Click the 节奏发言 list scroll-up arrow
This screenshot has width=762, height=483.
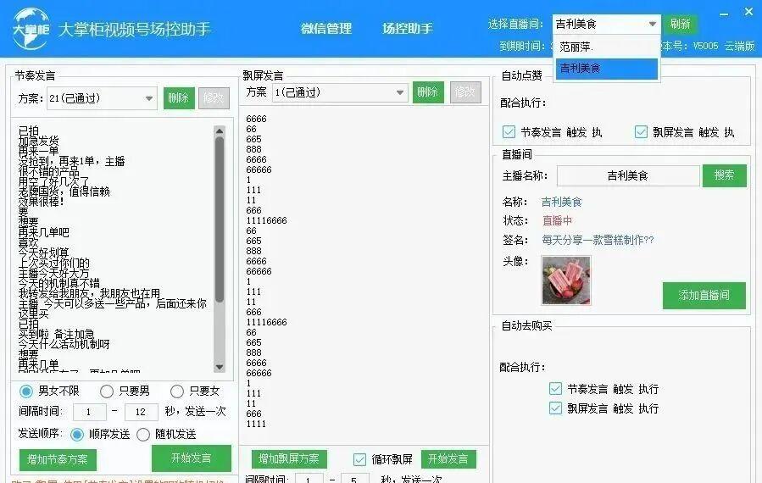(220, 130)
